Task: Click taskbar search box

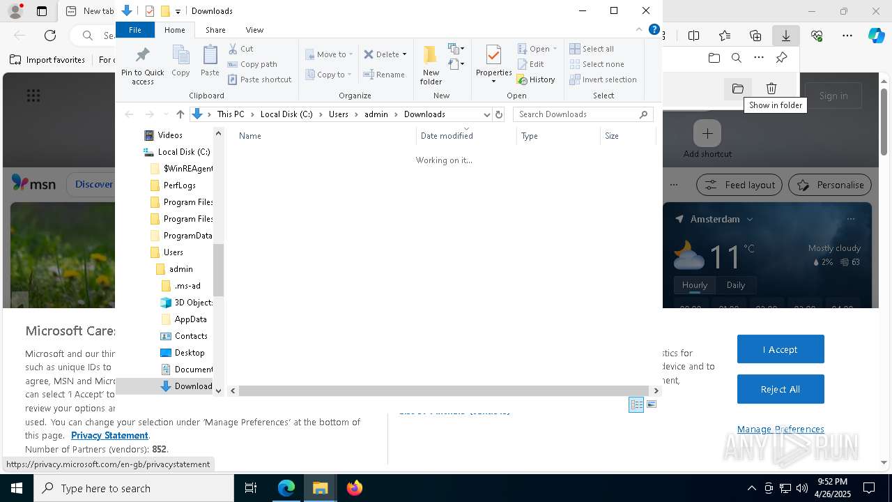Action: coord(134,488)
